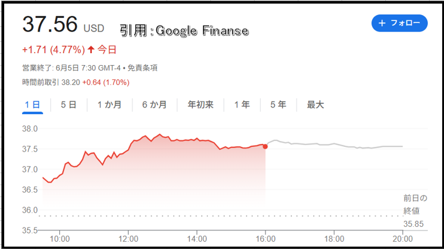Click the gray after-hours chart line
This screenshot has height=249, width=444.
[334, 145]
